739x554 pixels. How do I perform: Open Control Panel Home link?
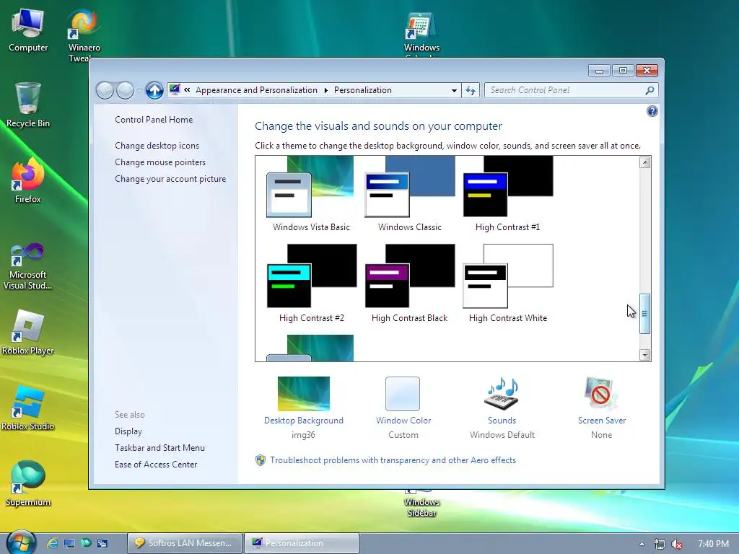tap(154, 120)
